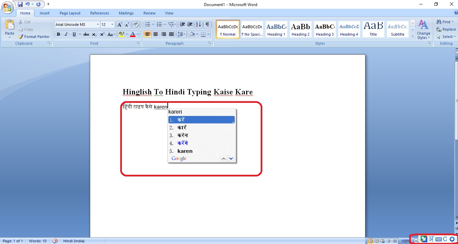Click the Format Painter icon

(x=21, y=37)
